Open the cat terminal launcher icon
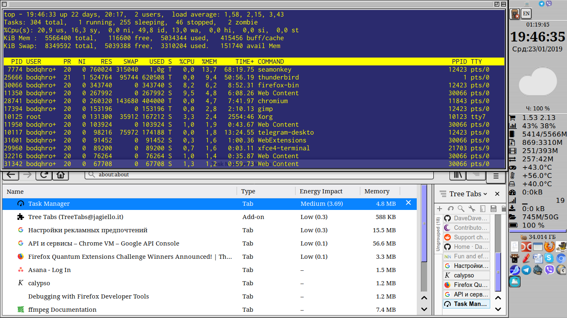The image size is (567, 318). coord(515,258)
